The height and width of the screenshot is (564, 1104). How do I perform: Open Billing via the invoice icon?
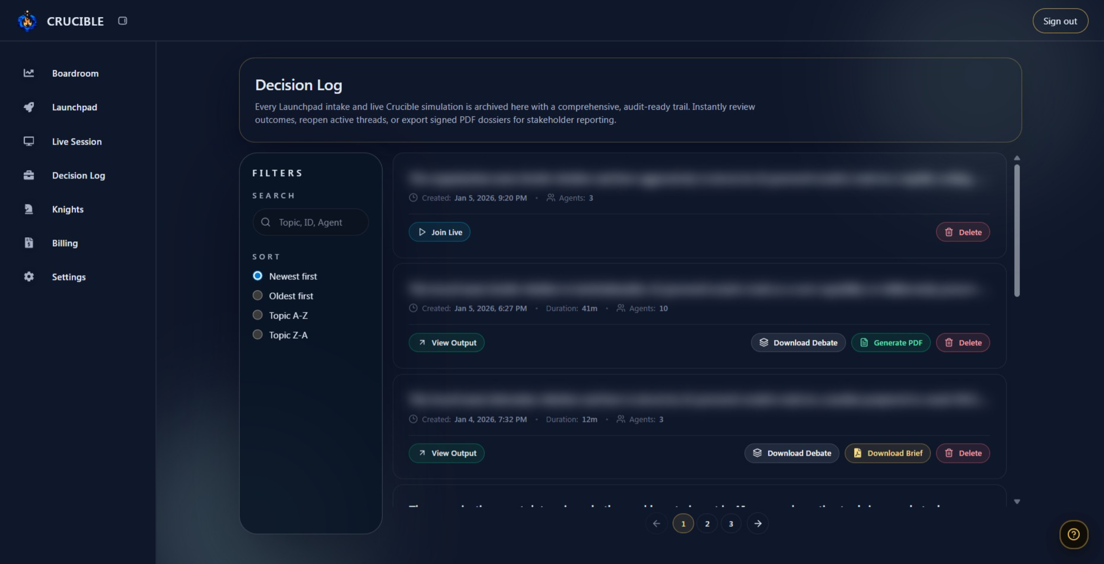point(29,243)
